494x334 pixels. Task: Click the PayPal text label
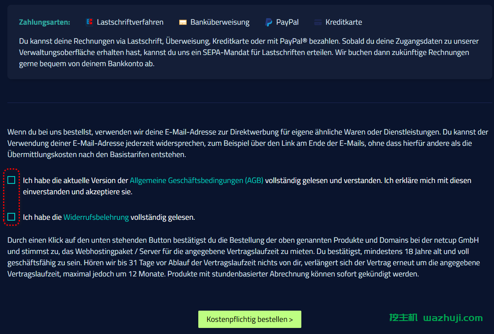[x=287, y=22]
